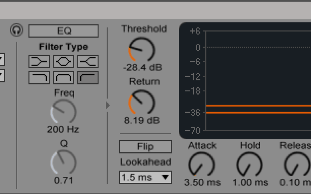
Task: Click the Threshold knob
Action: [142, 49]
